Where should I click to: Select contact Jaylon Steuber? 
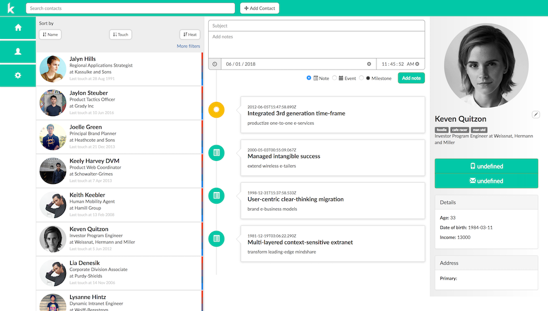[119, 103]
